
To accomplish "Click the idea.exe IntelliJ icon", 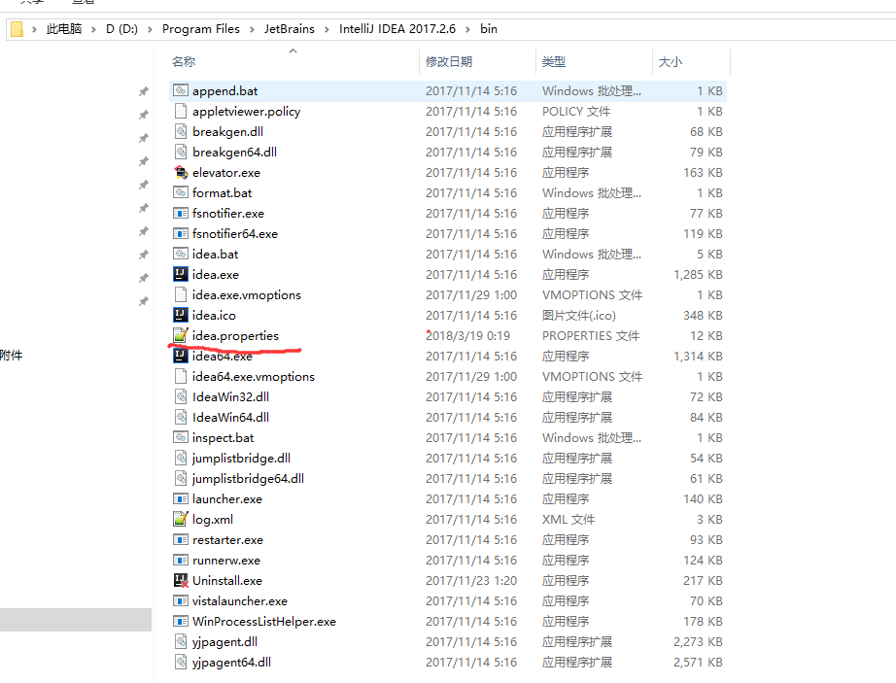I will coord(181,274).
